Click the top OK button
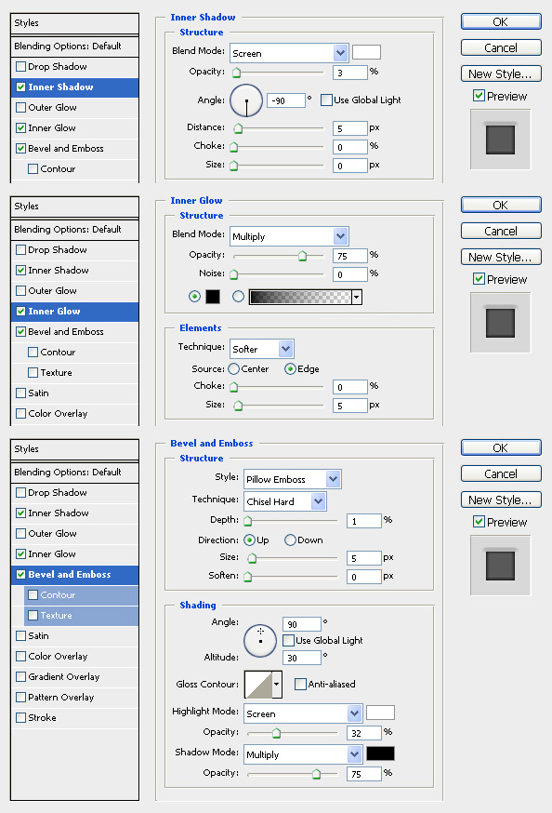Screen dimensions: 552x813 tap(501, 21)
